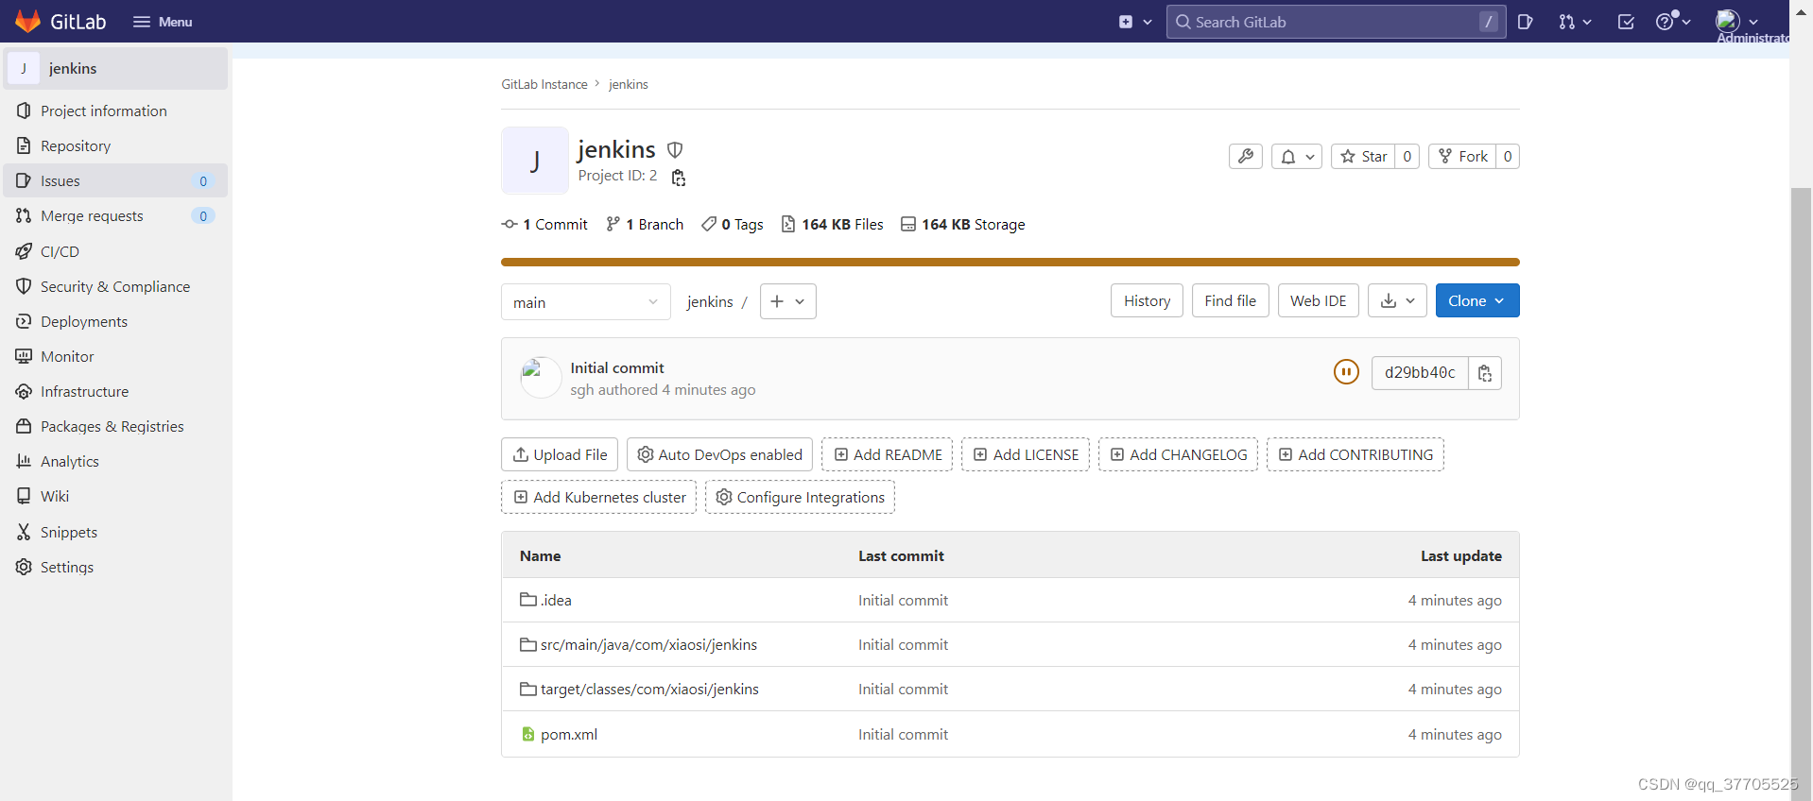Open the create new plus dropdown

[1135, 22]
